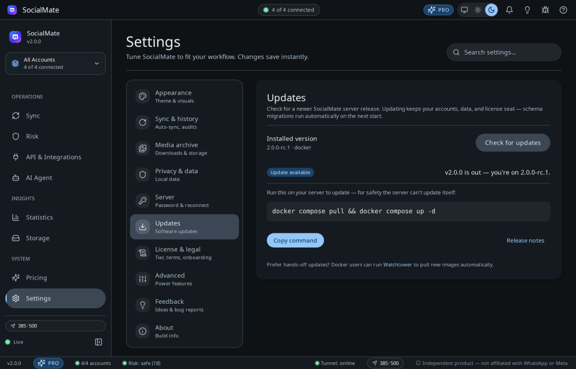Open Storage in the sidebar

coord(56,238)
